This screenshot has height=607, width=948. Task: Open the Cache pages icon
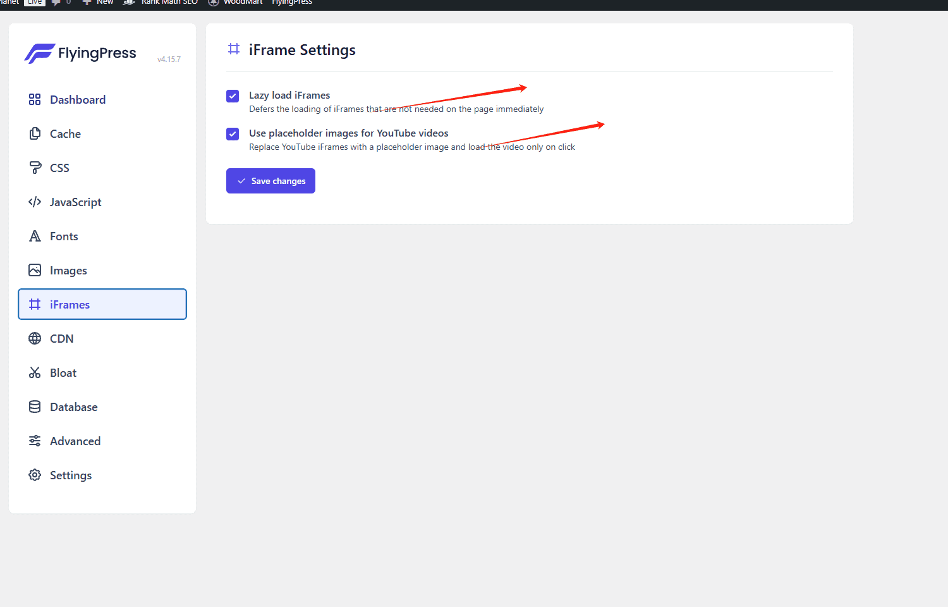click(35, 133)
